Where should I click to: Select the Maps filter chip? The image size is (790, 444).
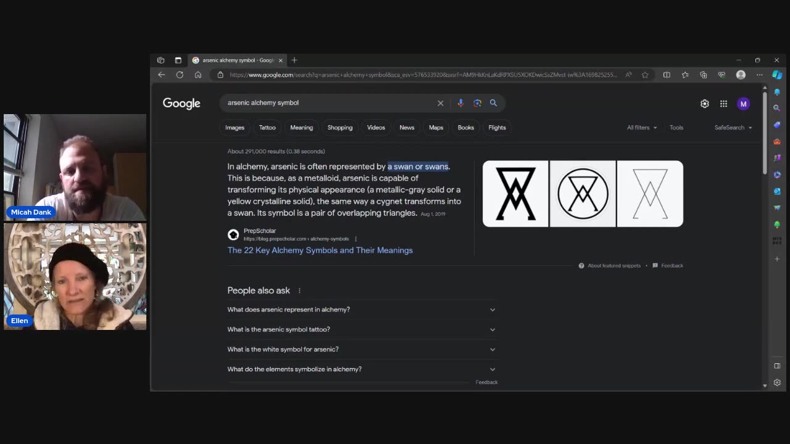click(x=436, y=128)
